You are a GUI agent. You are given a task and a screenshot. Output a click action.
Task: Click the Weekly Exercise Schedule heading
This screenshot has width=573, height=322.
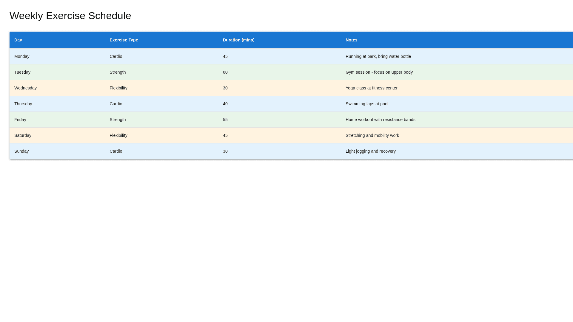point(70,16)
